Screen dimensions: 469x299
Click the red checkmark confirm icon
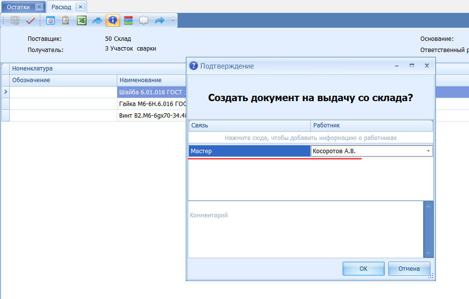click(30, 20)
